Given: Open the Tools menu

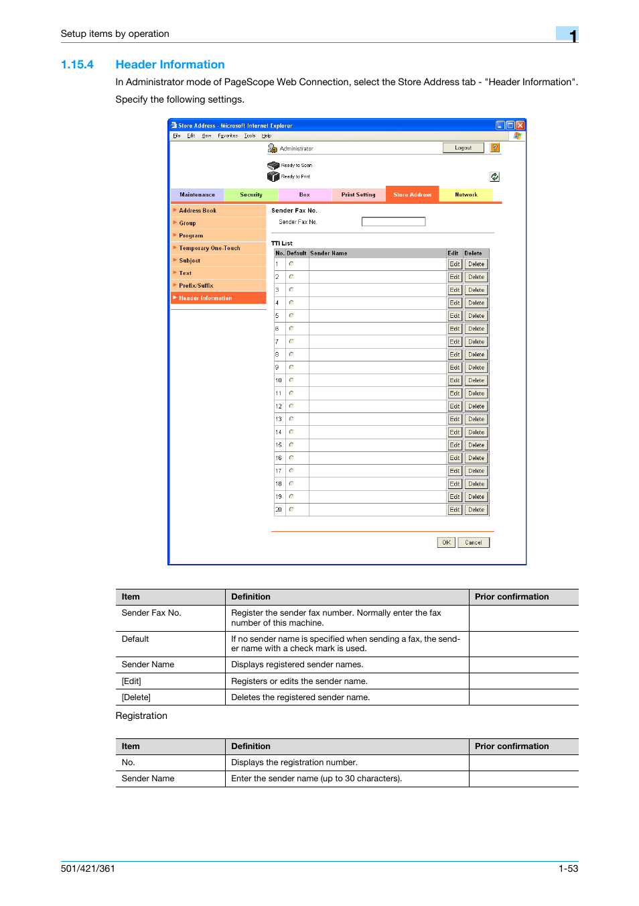Looking at the screenshot, I should [250, 135].
